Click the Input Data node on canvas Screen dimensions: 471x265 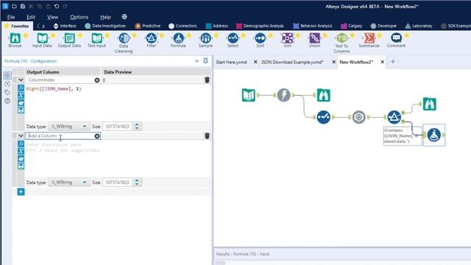tap(249, 95)
